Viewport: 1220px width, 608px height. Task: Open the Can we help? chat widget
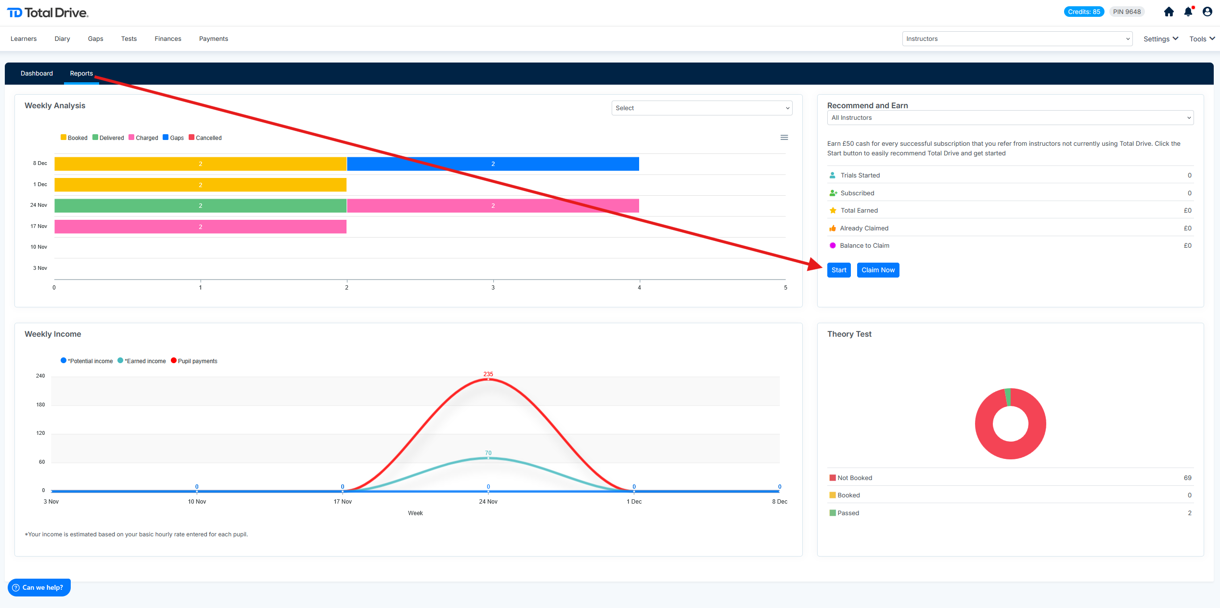pyautogui.click(x=39, y=587)
